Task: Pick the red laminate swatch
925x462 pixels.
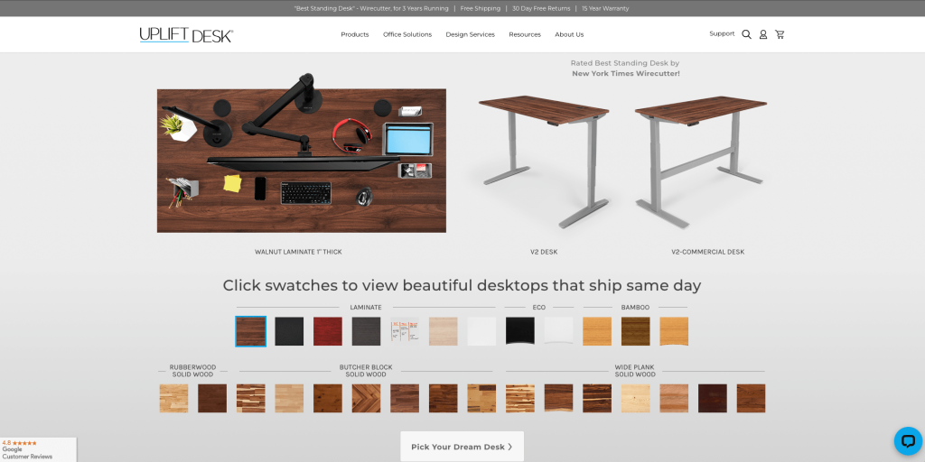Action: pos(327,331)
